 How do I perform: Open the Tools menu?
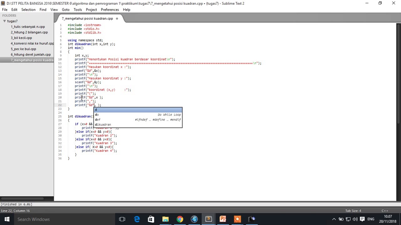coord(78,10)
